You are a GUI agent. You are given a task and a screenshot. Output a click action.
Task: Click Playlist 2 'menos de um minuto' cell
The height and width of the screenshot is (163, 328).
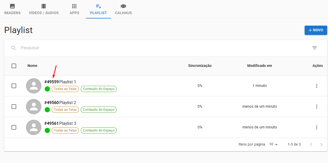[260, 107]
